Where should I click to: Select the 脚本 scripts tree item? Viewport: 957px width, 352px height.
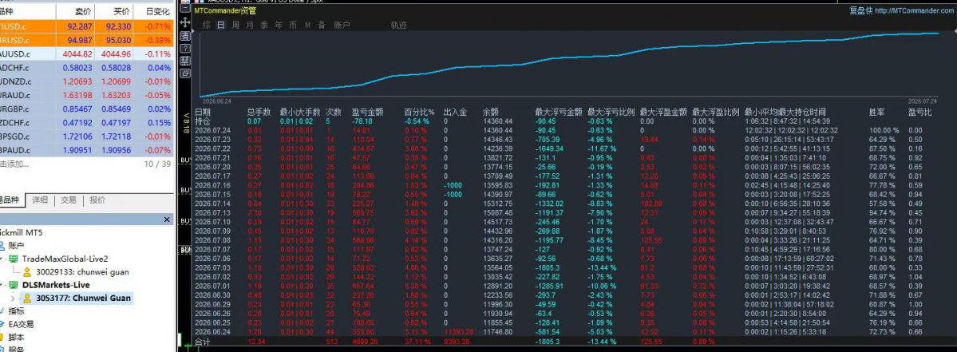pyautogui.click(x=16, y=337)
